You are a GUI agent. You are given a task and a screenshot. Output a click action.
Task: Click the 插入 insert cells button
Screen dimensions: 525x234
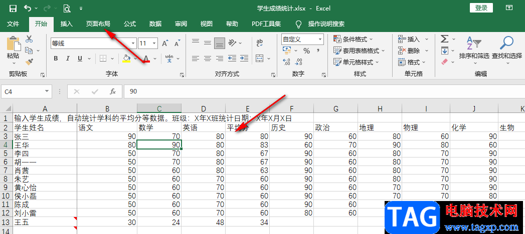coord(413,39)
